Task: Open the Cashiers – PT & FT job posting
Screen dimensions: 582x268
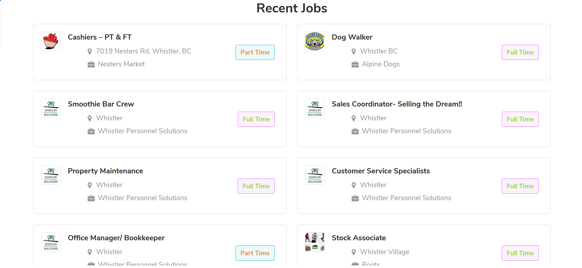Action: tap(99, 37)
